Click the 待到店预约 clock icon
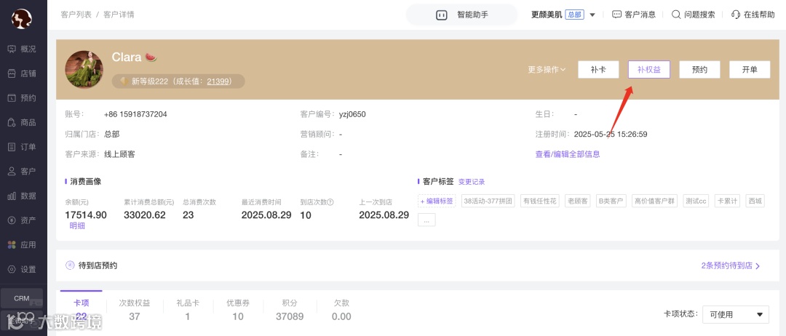 [70, 265]
